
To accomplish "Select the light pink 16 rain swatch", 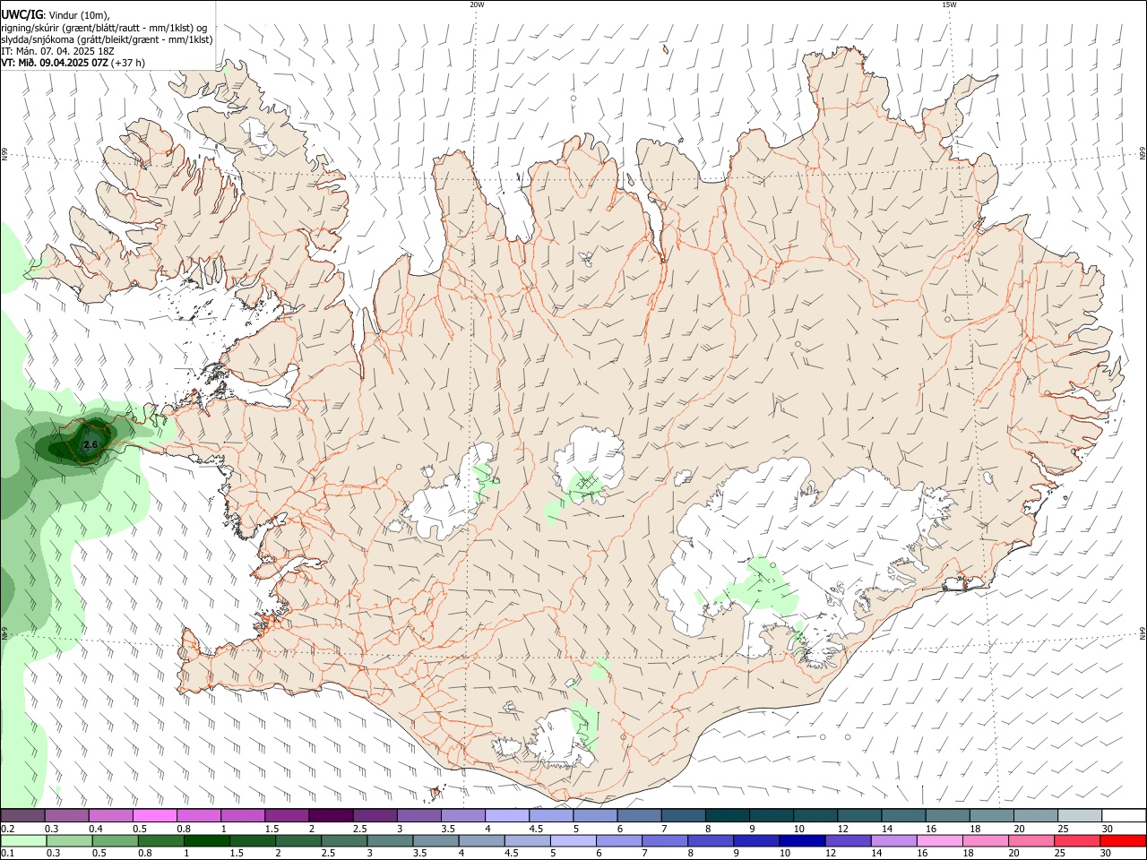I will coord(939,840).
